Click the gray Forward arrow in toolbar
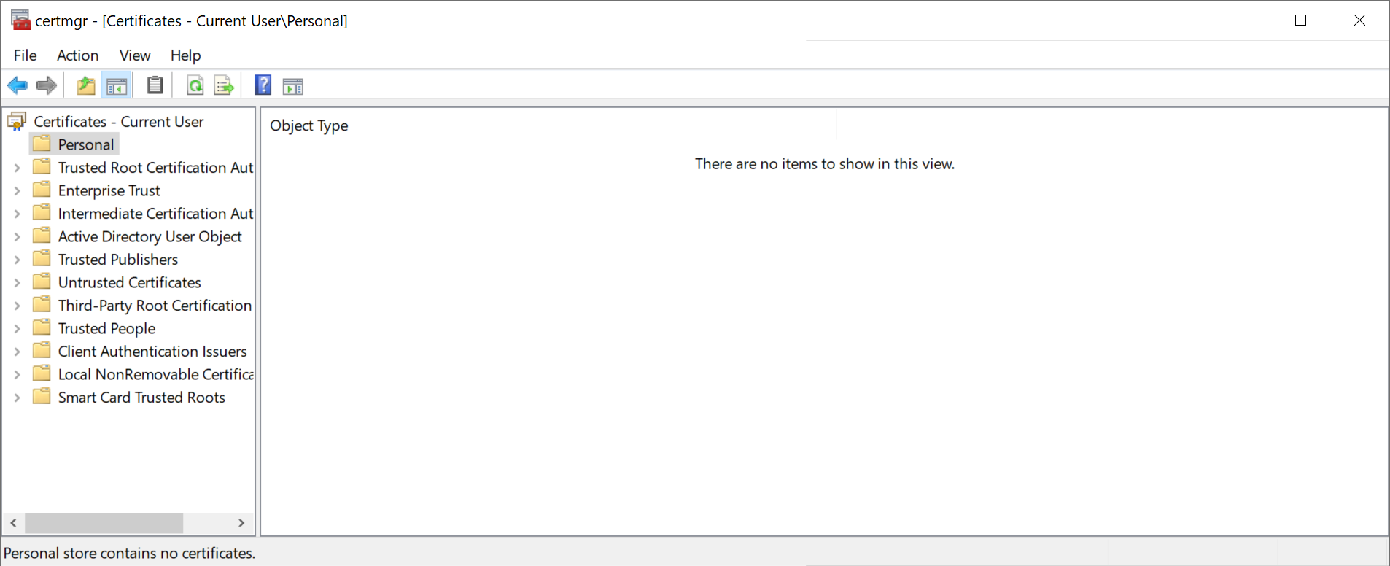Screen dimensions: 1390x566 pos(47,86)
